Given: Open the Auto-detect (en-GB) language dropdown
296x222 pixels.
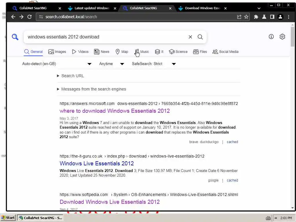Looking at the screenshot, I should [57, 64].
